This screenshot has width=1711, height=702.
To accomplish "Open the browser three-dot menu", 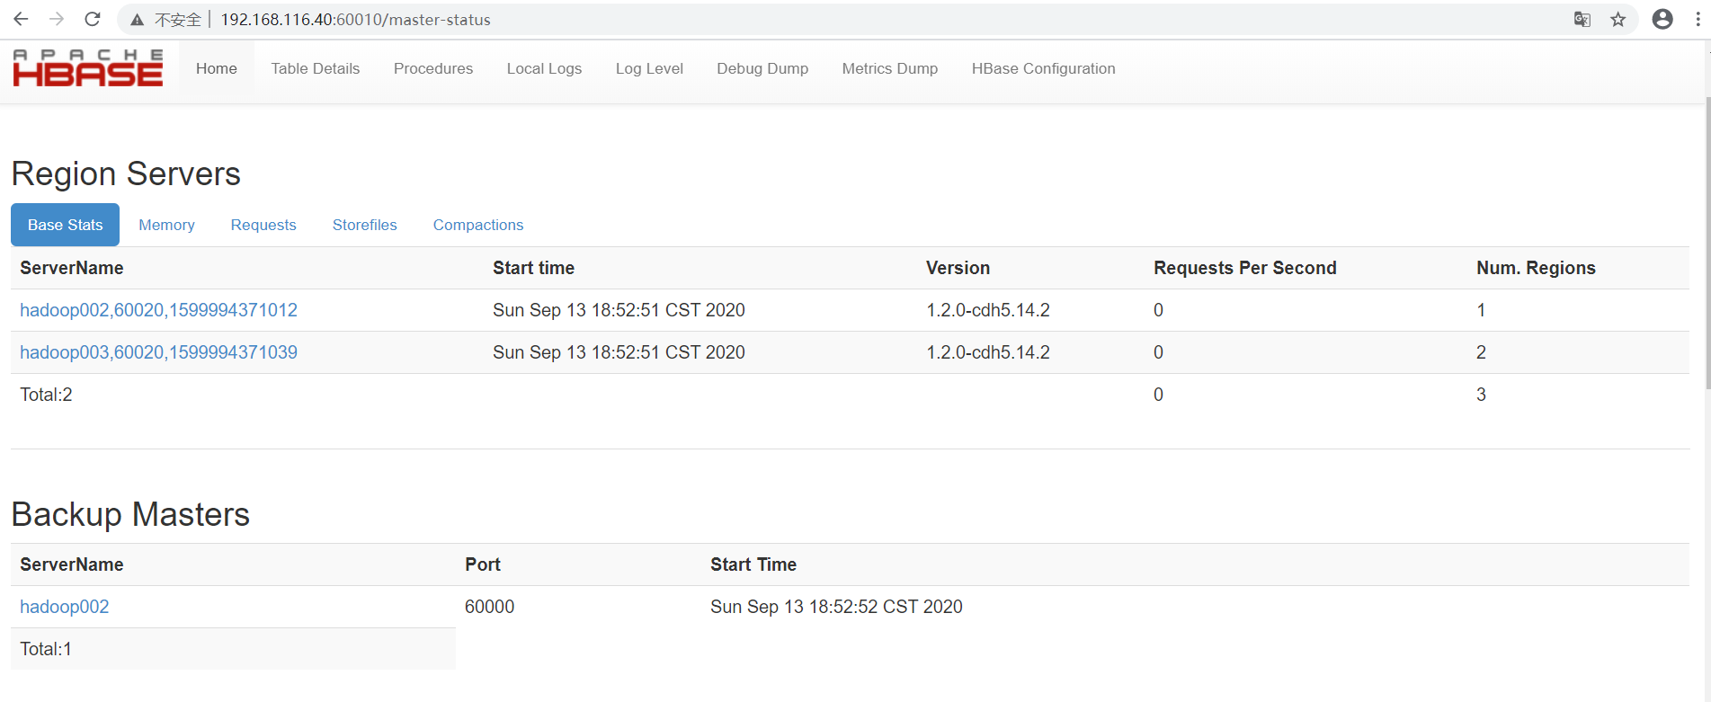I will [x=1698, y=20].
